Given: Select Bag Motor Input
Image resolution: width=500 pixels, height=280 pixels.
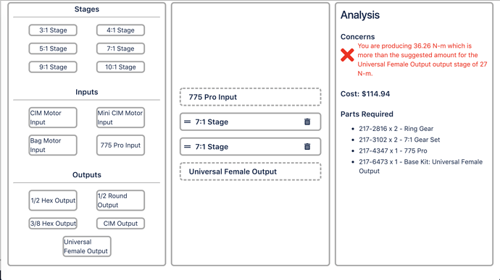Looking at the screenshot, I should coord(53,145).
